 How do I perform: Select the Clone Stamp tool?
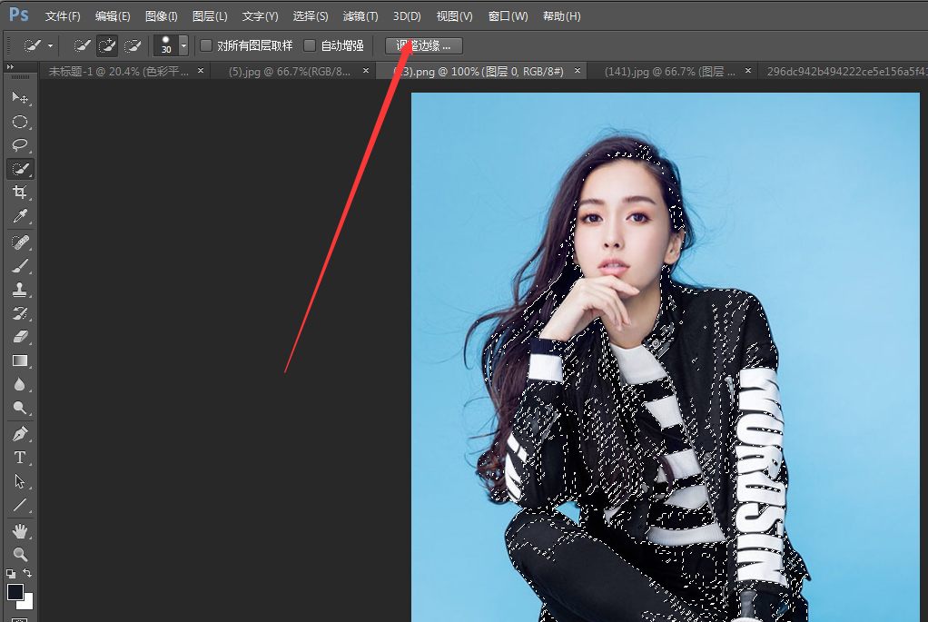[x=20, y=290]
